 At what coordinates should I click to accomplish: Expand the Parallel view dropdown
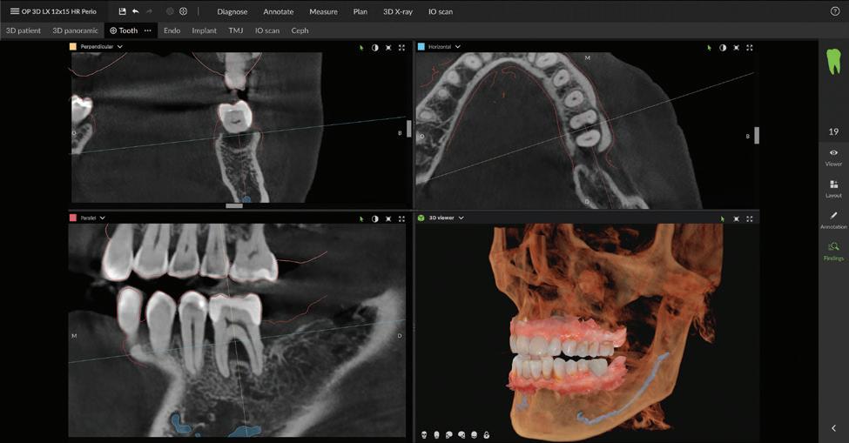[103, 218]
